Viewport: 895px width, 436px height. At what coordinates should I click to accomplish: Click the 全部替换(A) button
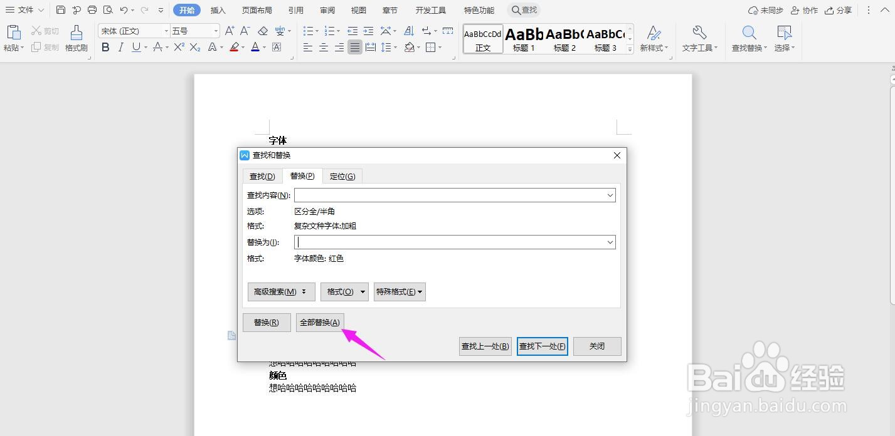(320, 323)
